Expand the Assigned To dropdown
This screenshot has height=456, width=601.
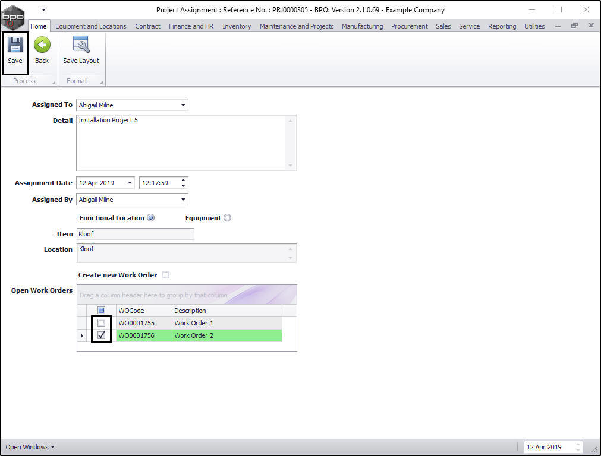(x=183, y=105)
